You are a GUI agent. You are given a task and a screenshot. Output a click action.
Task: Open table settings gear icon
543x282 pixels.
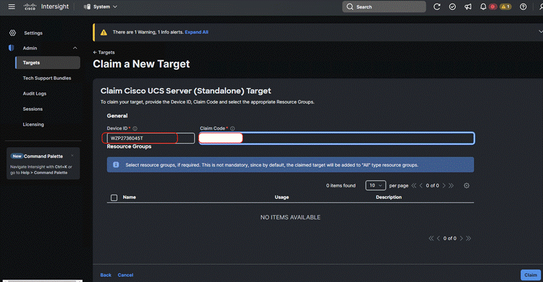point(467,186)
